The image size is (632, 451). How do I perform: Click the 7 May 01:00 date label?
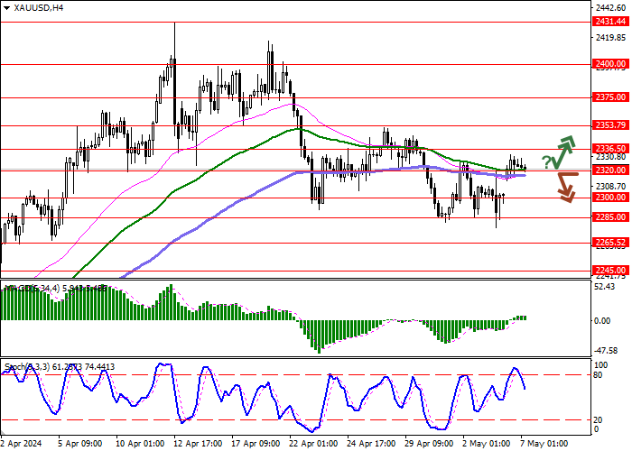pyautogui.click(x=544, y=444)
